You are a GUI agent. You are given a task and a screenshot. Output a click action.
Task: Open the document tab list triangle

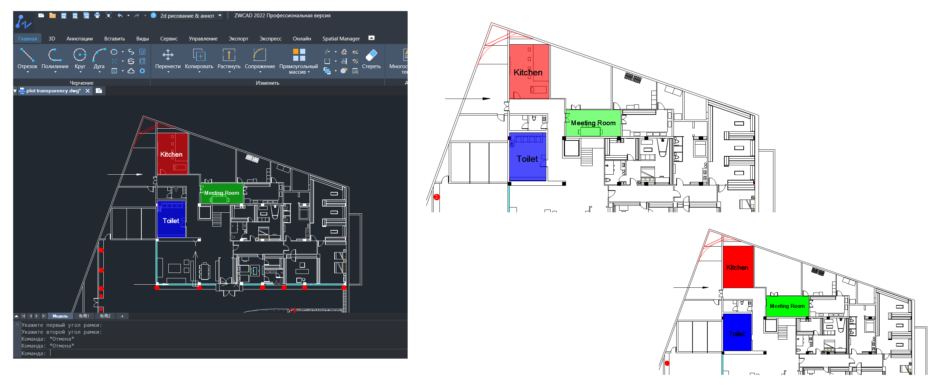(15, 91)
